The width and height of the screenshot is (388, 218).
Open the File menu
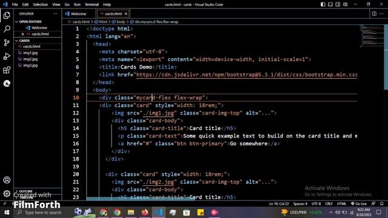pyautogui.click(x=15, y=4)
